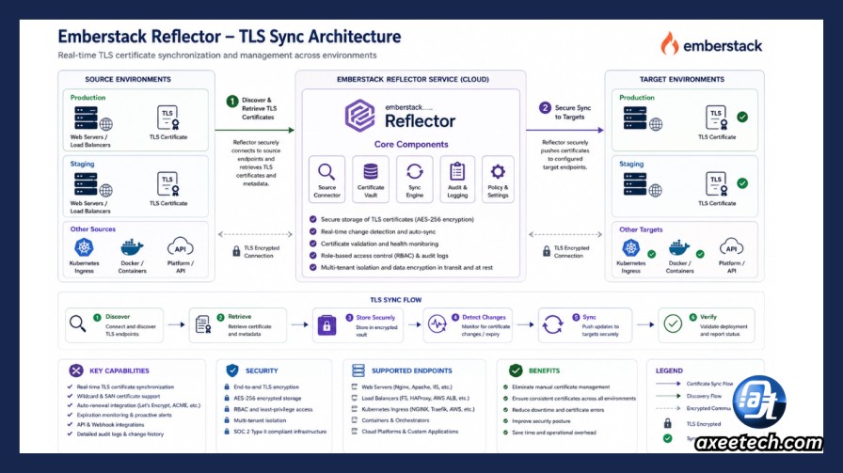843x473 pixels.
Task: Click Source Production web servers icon
Action: [x=93, y=118]
